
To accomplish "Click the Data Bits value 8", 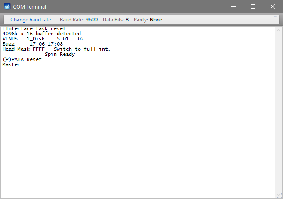I will pyautogui.click(x=127, y=20).
